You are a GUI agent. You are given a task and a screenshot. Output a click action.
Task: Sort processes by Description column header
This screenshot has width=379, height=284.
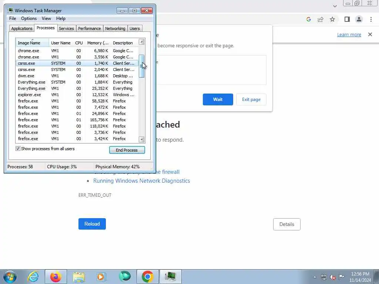click(x=124, y=43)
